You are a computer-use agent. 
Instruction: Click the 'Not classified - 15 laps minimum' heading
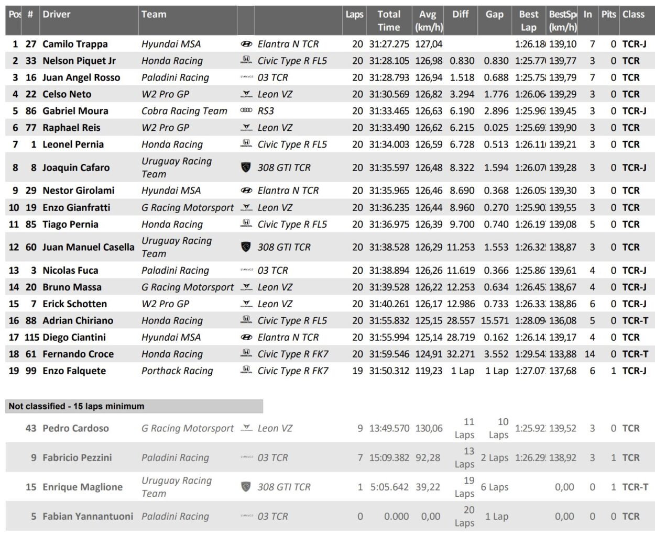pyautogui.click(x=77, y=406)
